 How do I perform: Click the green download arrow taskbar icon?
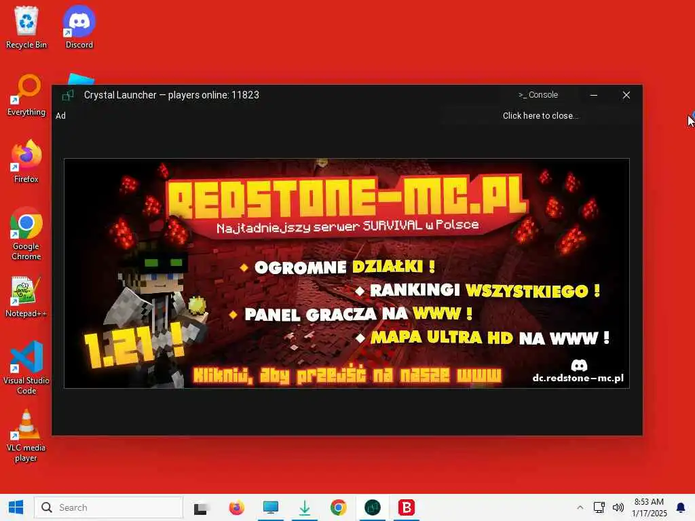(305, 507)
